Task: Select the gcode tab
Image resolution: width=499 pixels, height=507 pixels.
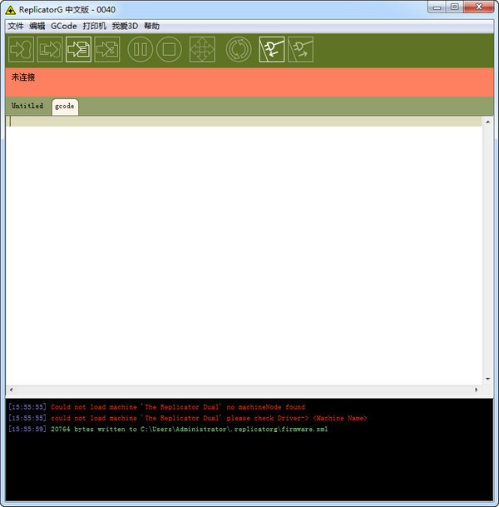Action: pos(65,107)
